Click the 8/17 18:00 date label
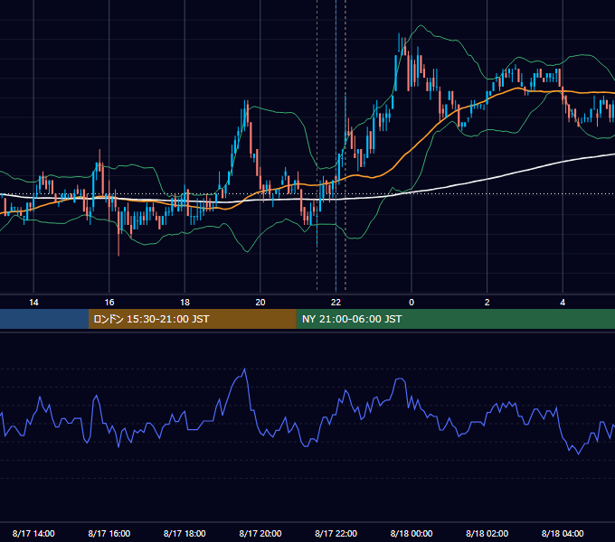Image resolution: width=615 pixels, height=542 pixels. click(x=184, y=533)
